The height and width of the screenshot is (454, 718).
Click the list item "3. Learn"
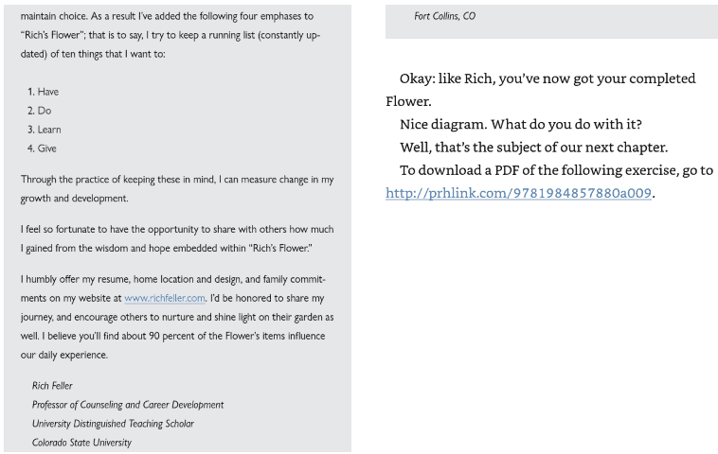coord(44,130)
